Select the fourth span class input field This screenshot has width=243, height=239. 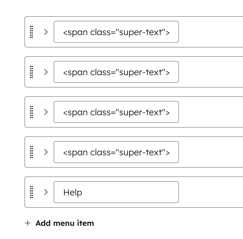click(x=116, y=152)
